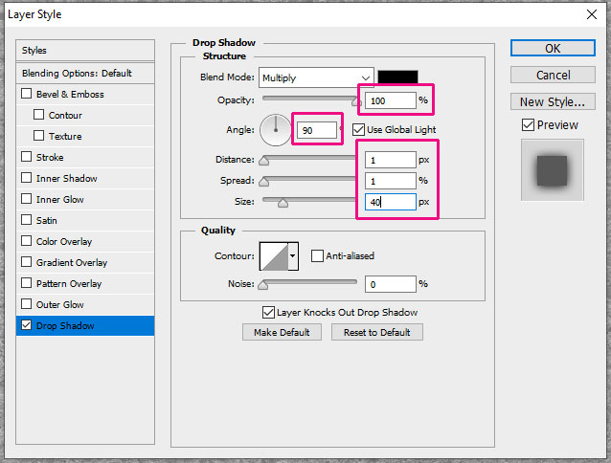Click the drop shadow preview thumbnail
This screenshot has width=611, height=463.
[552, 169]
